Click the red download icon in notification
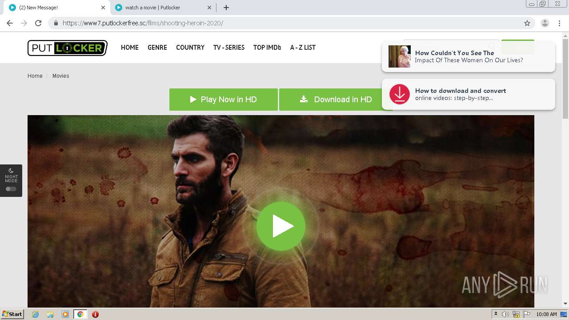The height and width of the screenshot is (320, 569). [x=400, y=94]
